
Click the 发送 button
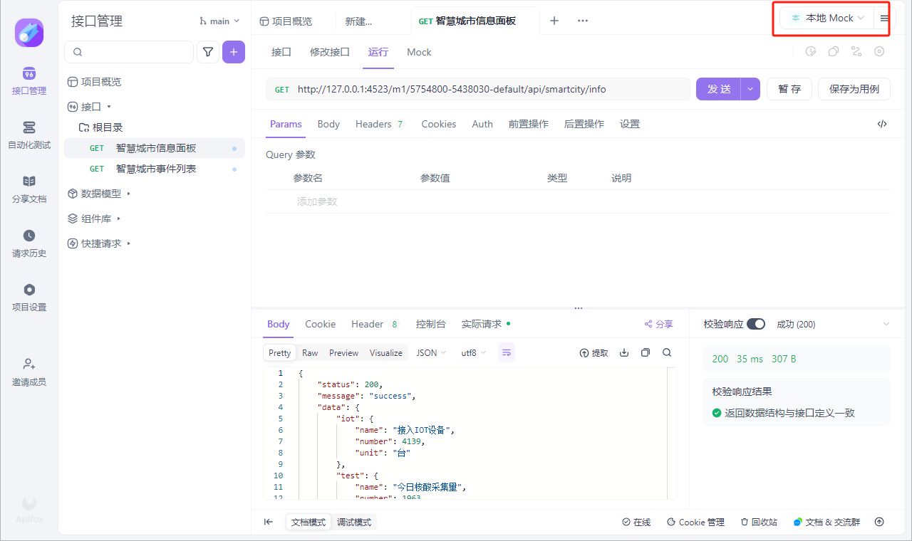pos(719,89)
